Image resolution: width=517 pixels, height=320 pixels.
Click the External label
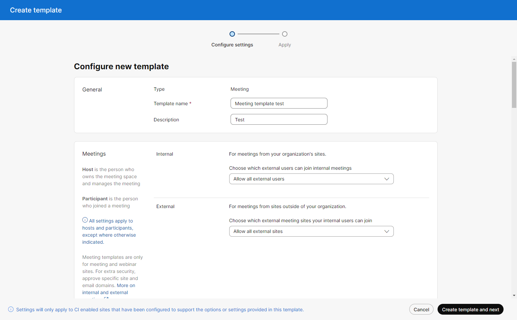[x=165, y=206]
